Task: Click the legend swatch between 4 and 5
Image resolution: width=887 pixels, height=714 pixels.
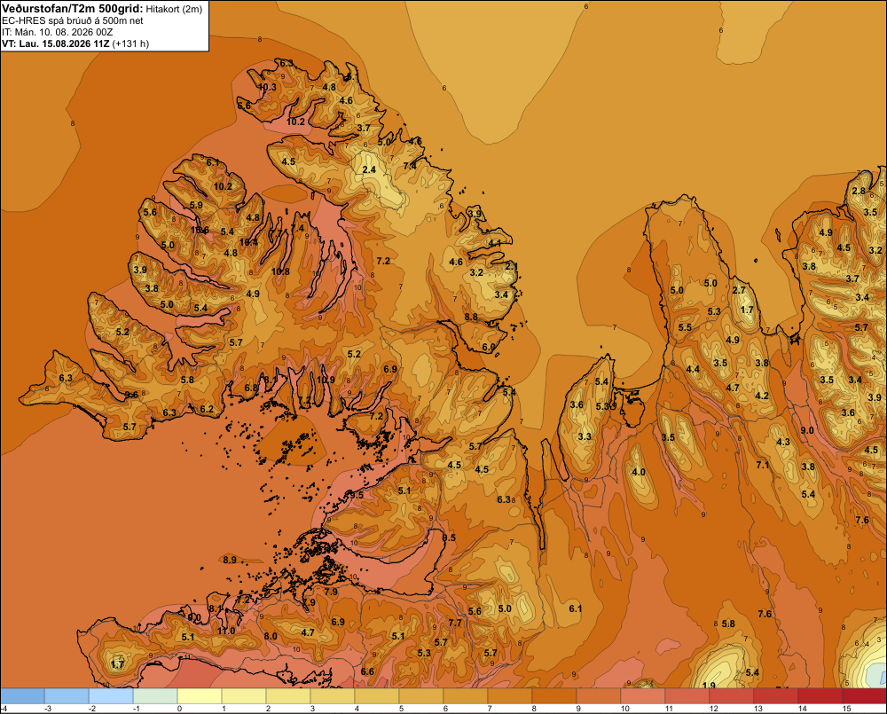Action: coord(377,696)
